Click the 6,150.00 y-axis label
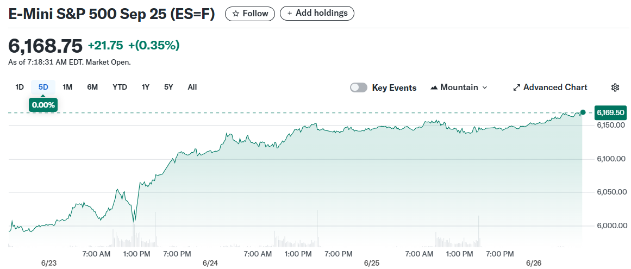This screenshot has width=631, height=269. 611,126
